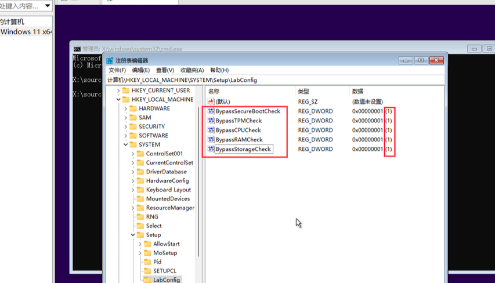Open the 收藏夹(A) menu
The width and height of the screenshot is (495, 283).
pyautogui.click(x=192, y=70)
